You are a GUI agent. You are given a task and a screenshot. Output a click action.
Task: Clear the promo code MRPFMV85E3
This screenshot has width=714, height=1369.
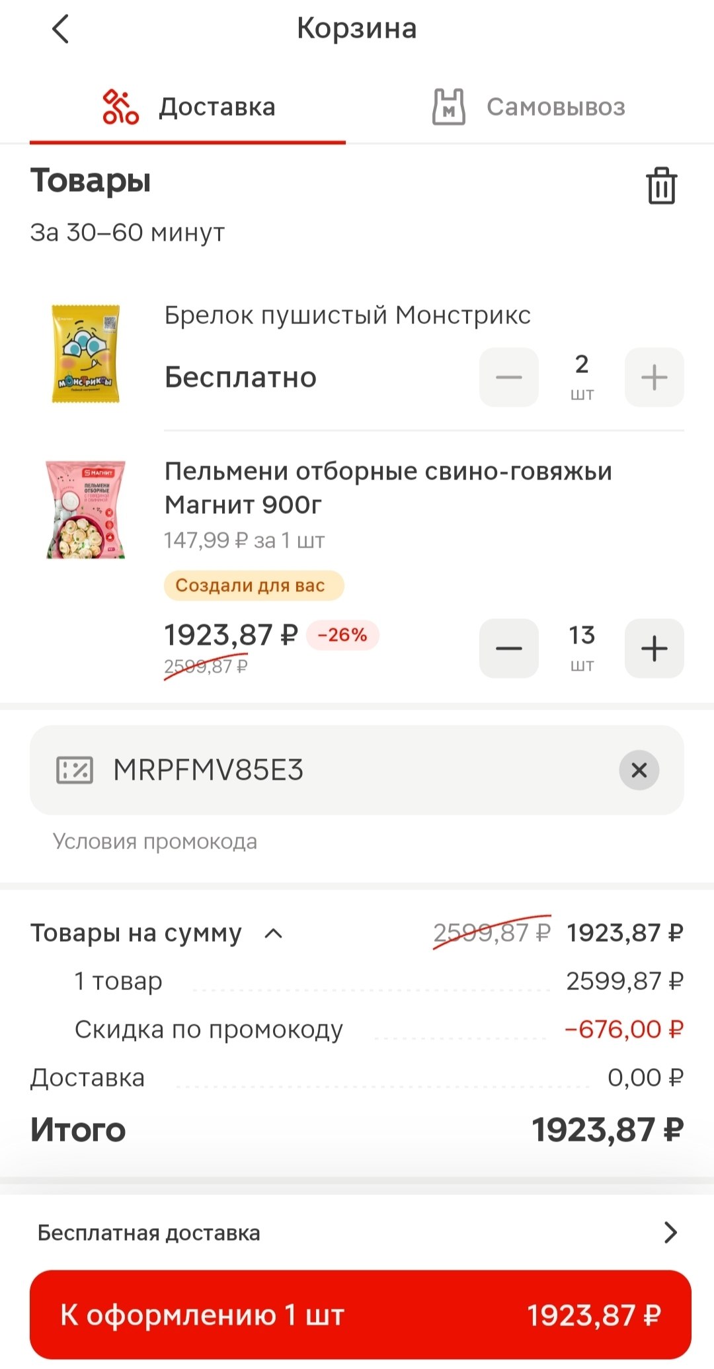point(639,770)
